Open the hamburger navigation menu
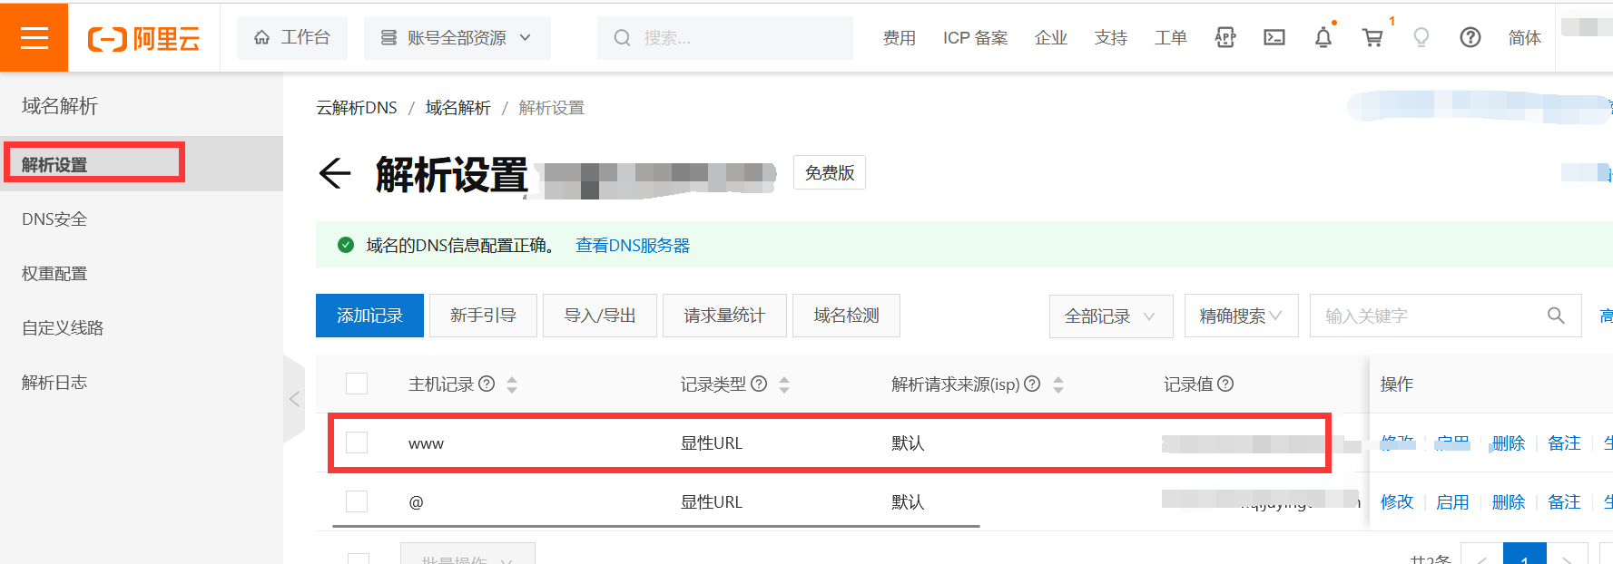1613x564 pixels. click(x=34, y=37)
